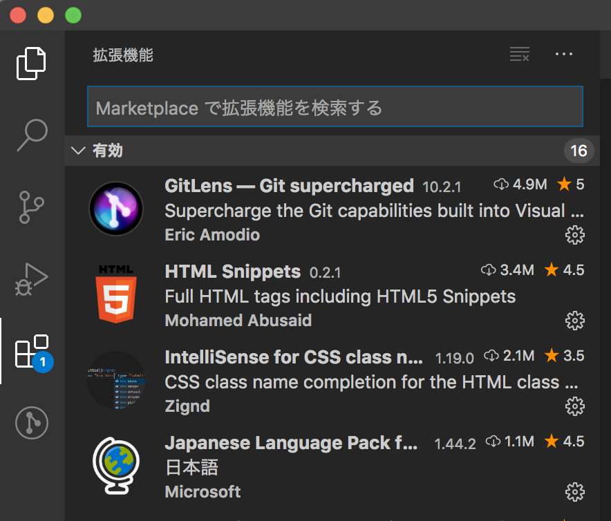Click the manage gear for HTML Snippets
The image size is (611, 521).
point(575,321)
